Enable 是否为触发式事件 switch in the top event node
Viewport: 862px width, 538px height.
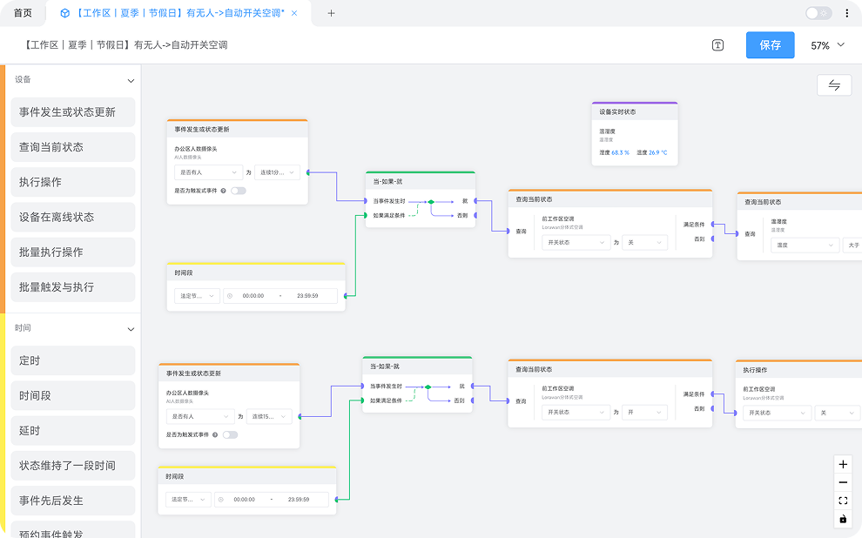click(238, 191)
